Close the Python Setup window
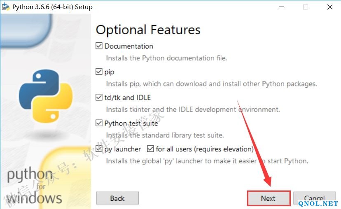 pos(330,7)
